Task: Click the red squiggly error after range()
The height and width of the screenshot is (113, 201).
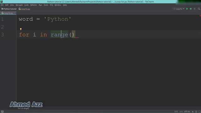Action: [77, 38]
